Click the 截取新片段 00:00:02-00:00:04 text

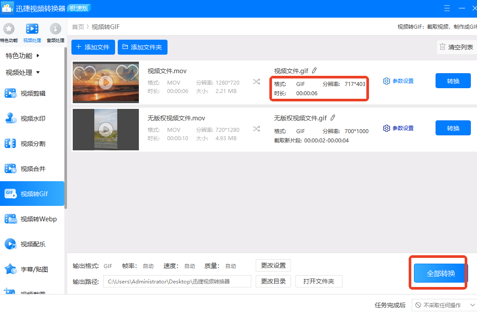click(311, 141)
